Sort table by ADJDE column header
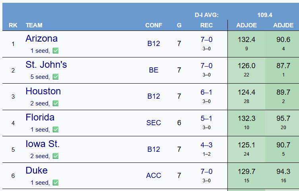The image size is (299, 191). click(283, 25)
